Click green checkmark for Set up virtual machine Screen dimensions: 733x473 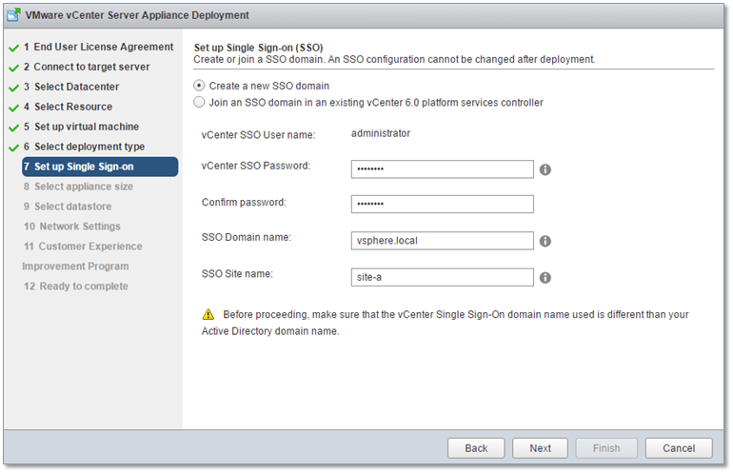(x=14, y=128)
